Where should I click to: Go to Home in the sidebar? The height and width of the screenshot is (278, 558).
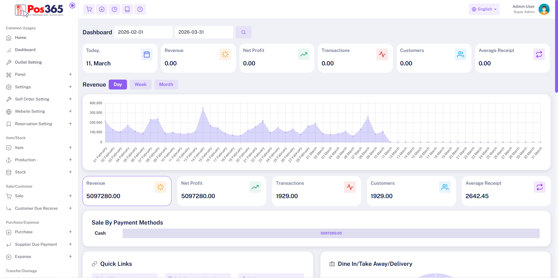click(20, 37)
